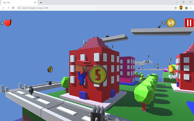
Task: Click the gold coin counter icon beside 10
Action: point(171,23)
